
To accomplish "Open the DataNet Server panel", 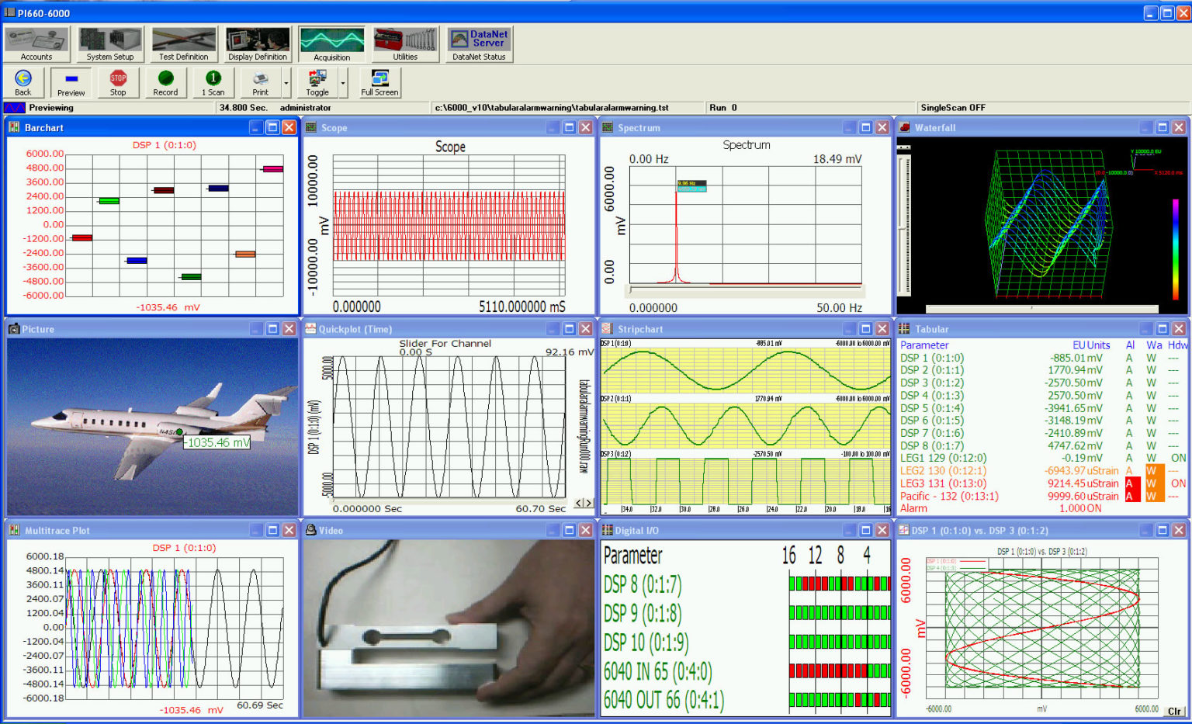I will tap(479, 39).
